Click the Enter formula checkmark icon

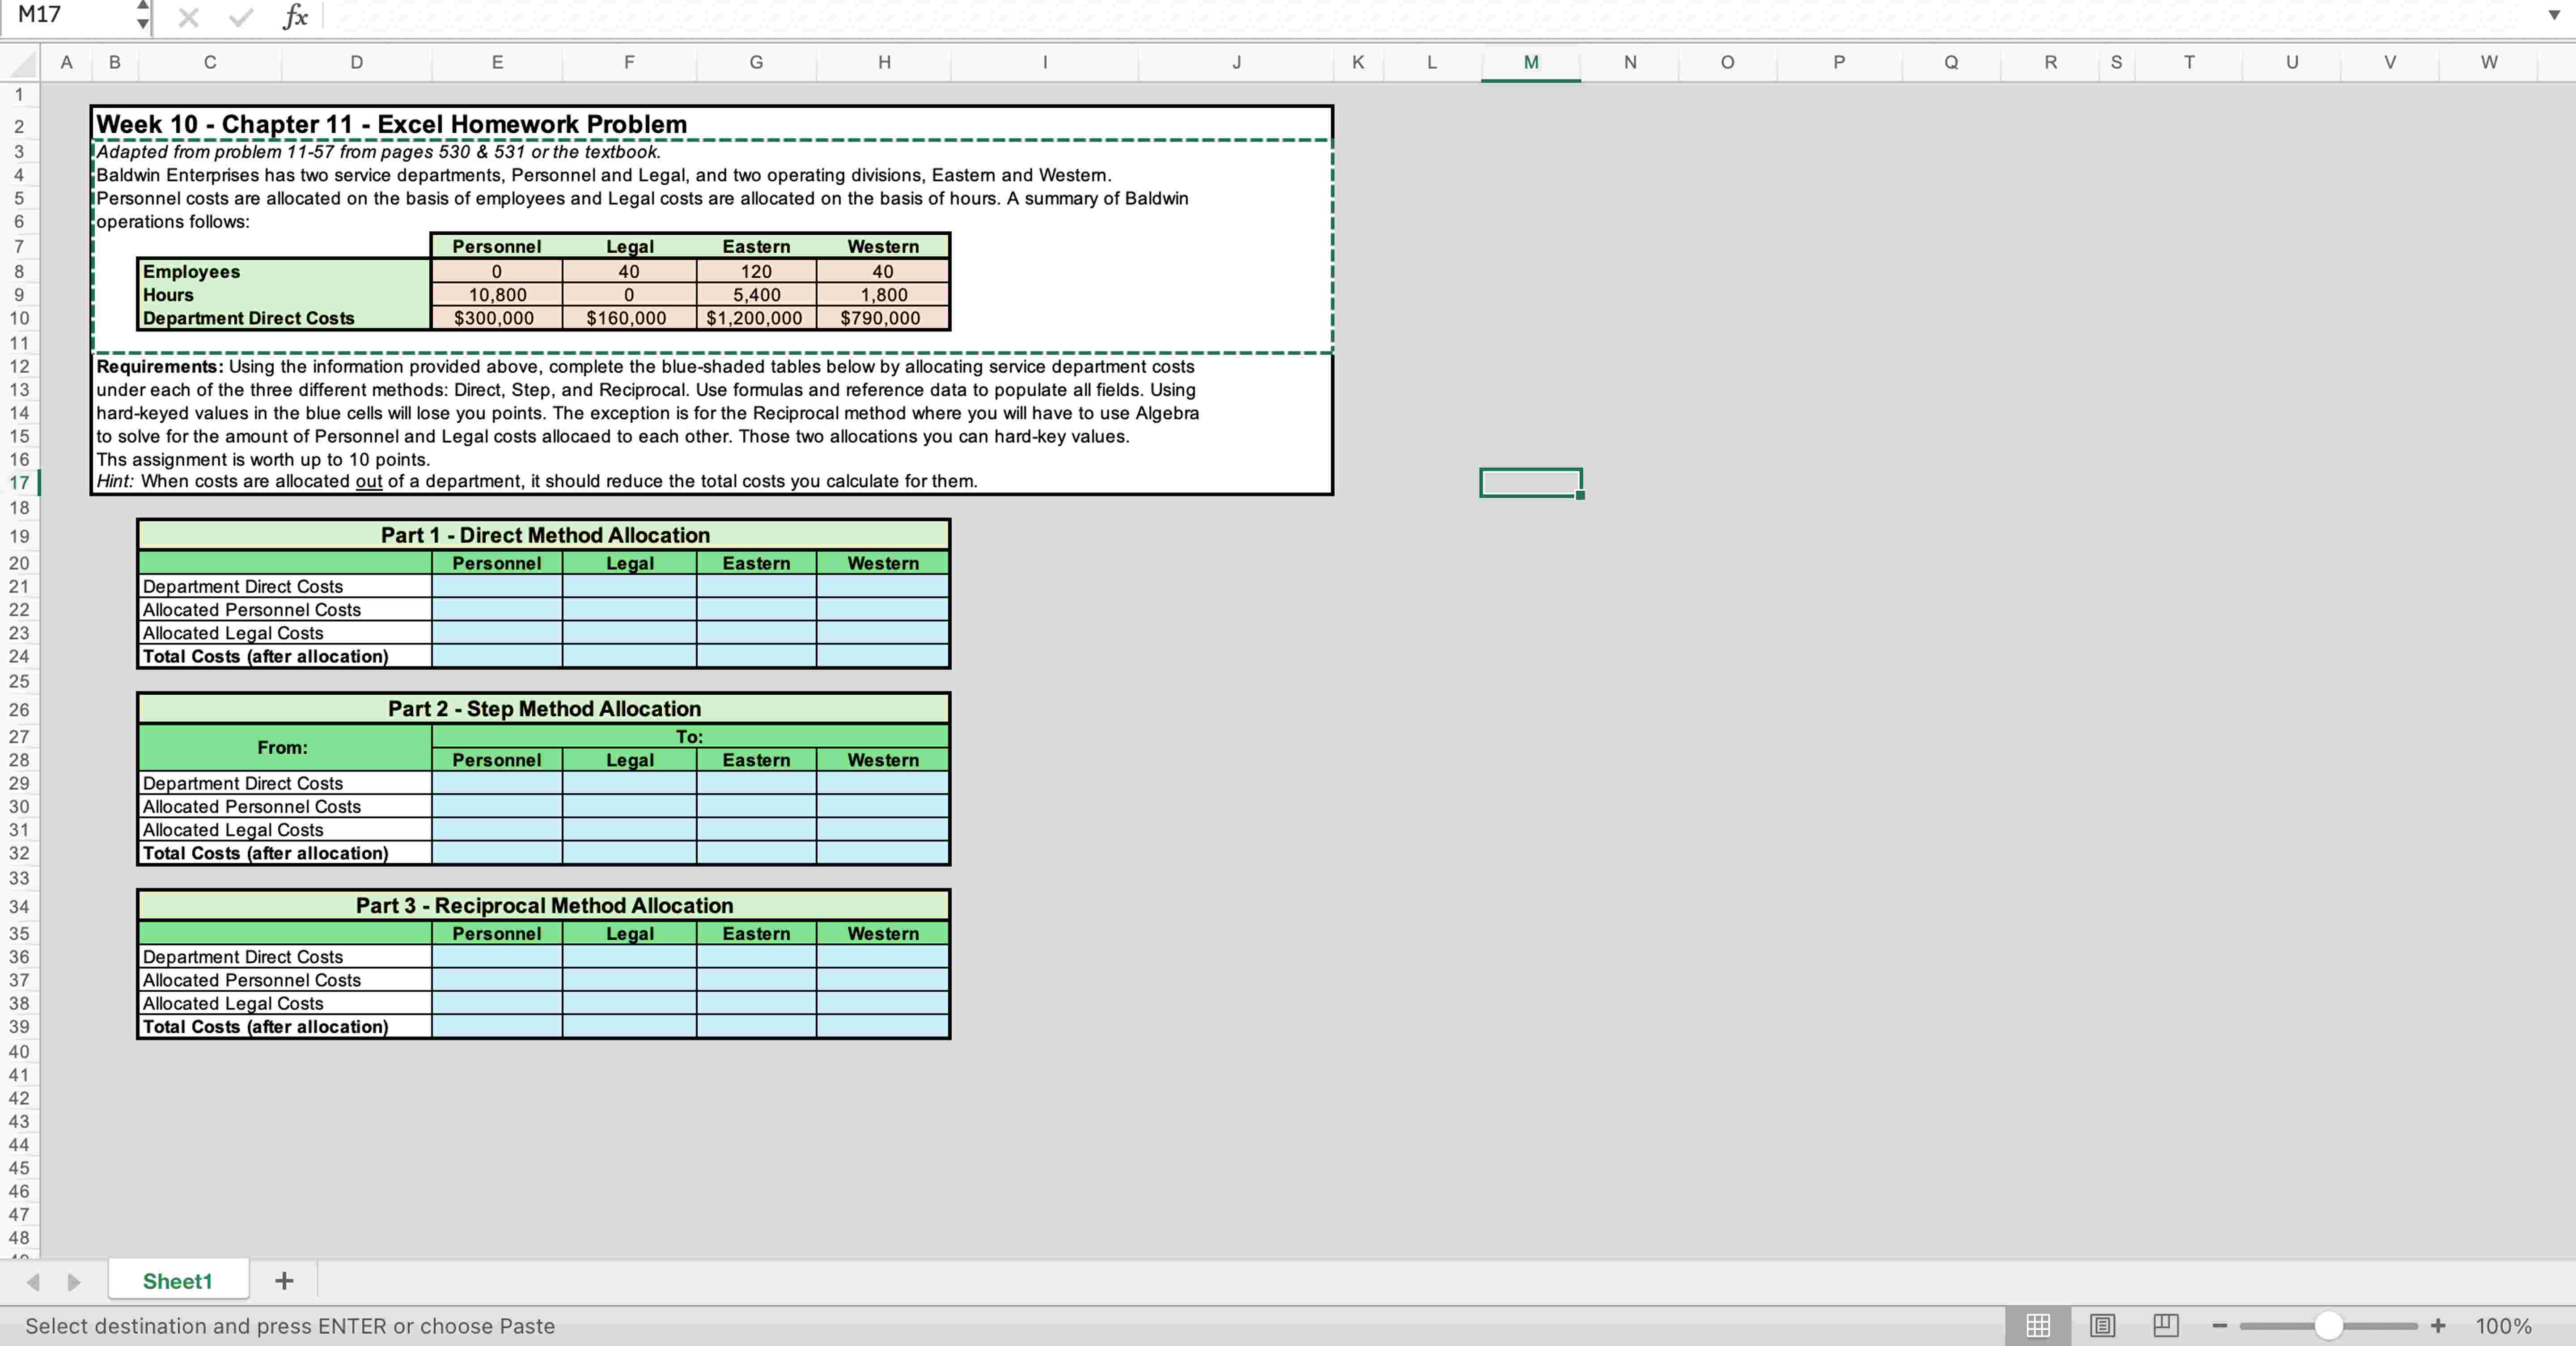tap(240, 16)
